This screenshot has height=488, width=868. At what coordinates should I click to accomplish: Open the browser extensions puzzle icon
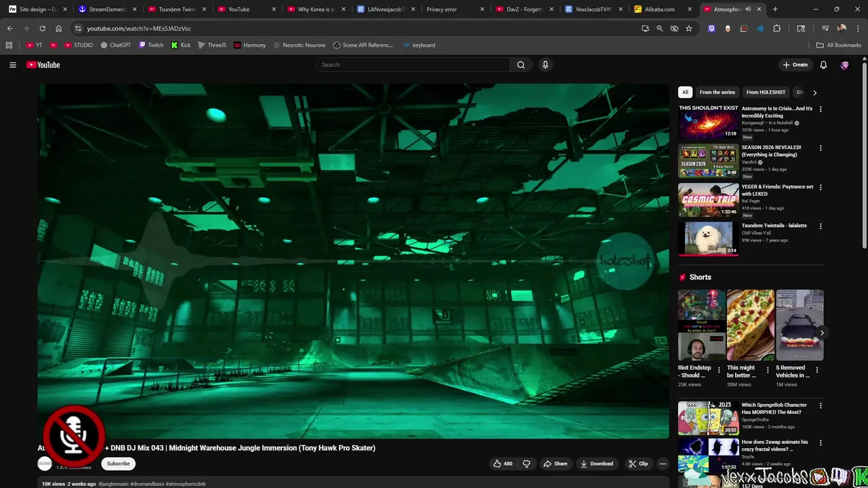(x=777, y=28)
